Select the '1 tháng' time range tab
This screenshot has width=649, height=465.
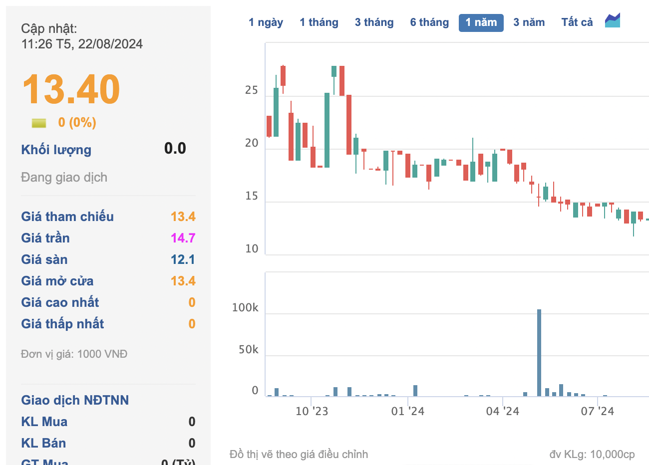319,22
